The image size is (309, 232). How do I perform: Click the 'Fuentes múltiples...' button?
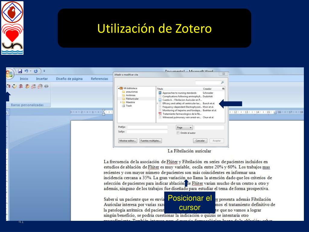(151, 141)
